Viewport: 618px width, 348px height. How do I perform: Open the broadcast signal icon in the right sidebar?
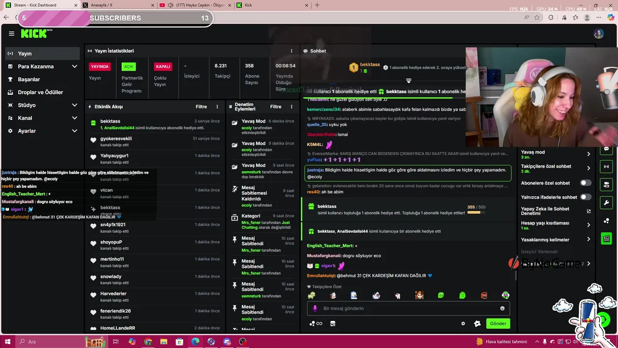606,167
